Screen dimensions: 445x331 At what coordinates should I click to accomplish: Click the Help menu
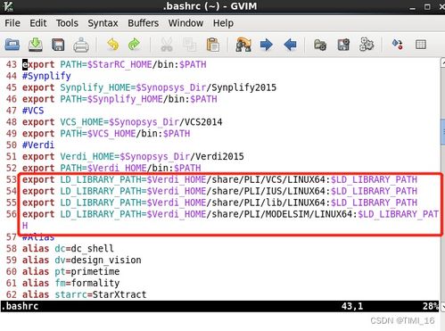(x=223, y=23)
